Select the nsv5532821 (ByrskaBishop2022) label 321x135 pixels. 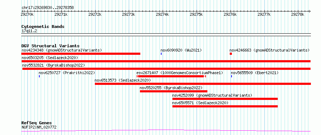pyautogui.click(x=53, y=65)
